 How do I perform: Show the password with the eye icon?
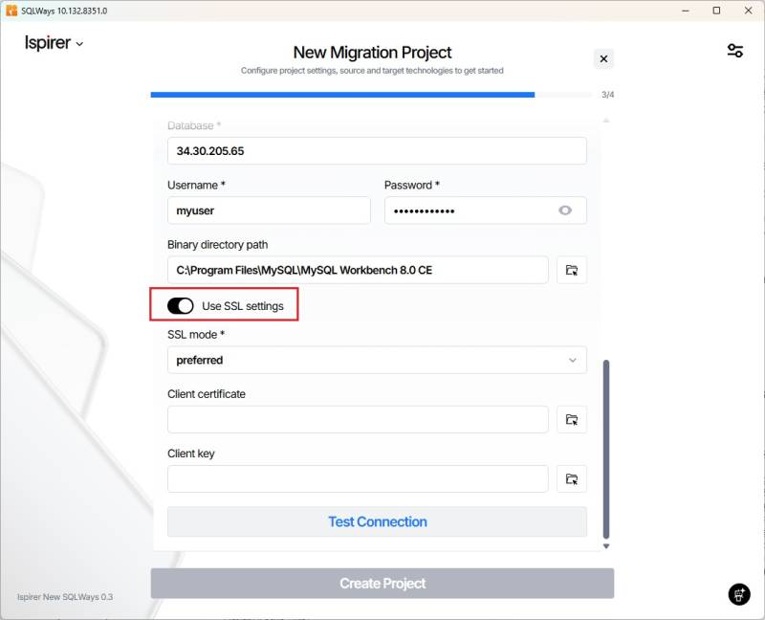[565, 210]
